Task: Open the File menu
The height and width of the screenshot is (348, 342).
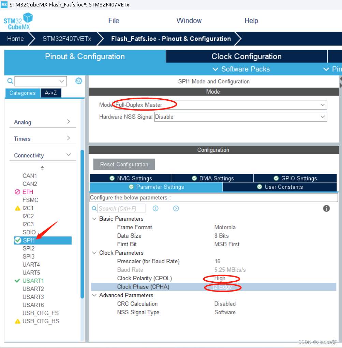Action: point(114,21)
